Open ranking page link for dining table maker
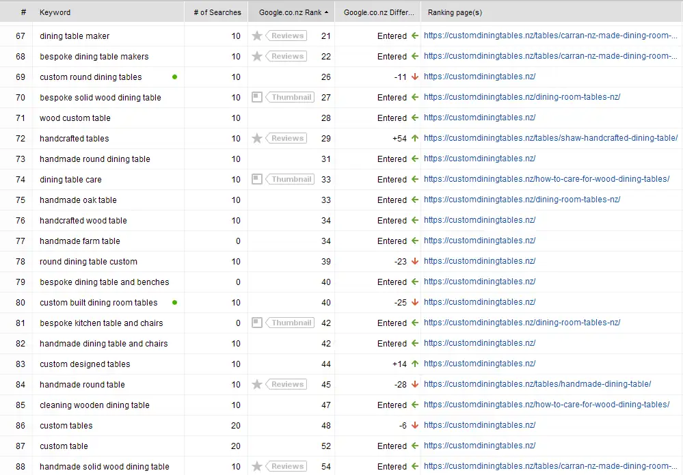The height and width of the screenshot is (475, 683). pyautogui.click(x=550, y=36)
